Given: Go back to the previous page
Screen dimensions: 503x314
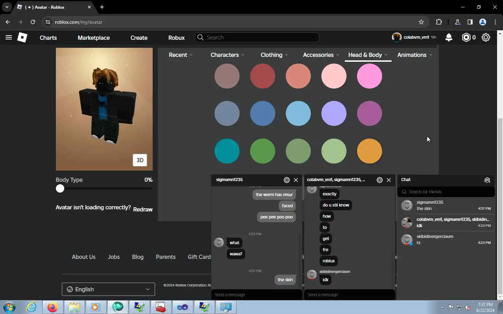Looking at the screenshot, I should pyautogui.click(x=8, y=22).
